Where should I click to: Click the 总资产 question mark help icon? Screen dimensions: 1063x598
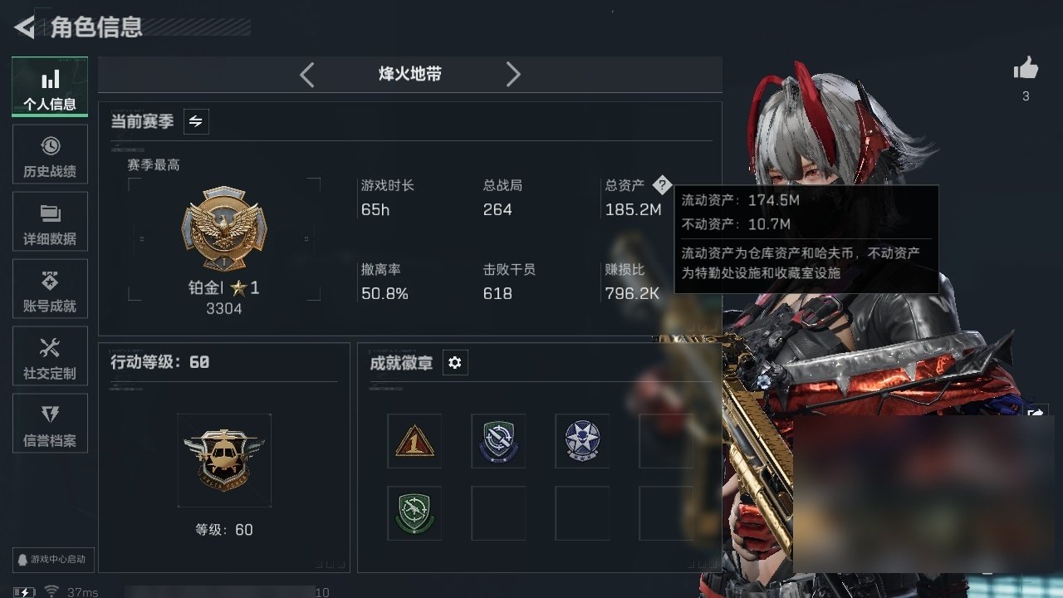661,185
